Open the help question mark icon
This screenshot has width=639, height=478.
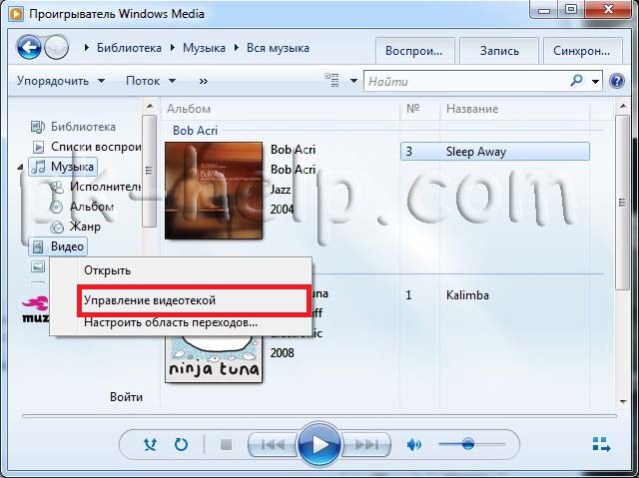pyautogui.click(x=617, y=81)
